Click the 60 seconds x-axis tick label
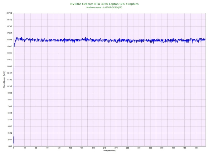 (36, 148)
